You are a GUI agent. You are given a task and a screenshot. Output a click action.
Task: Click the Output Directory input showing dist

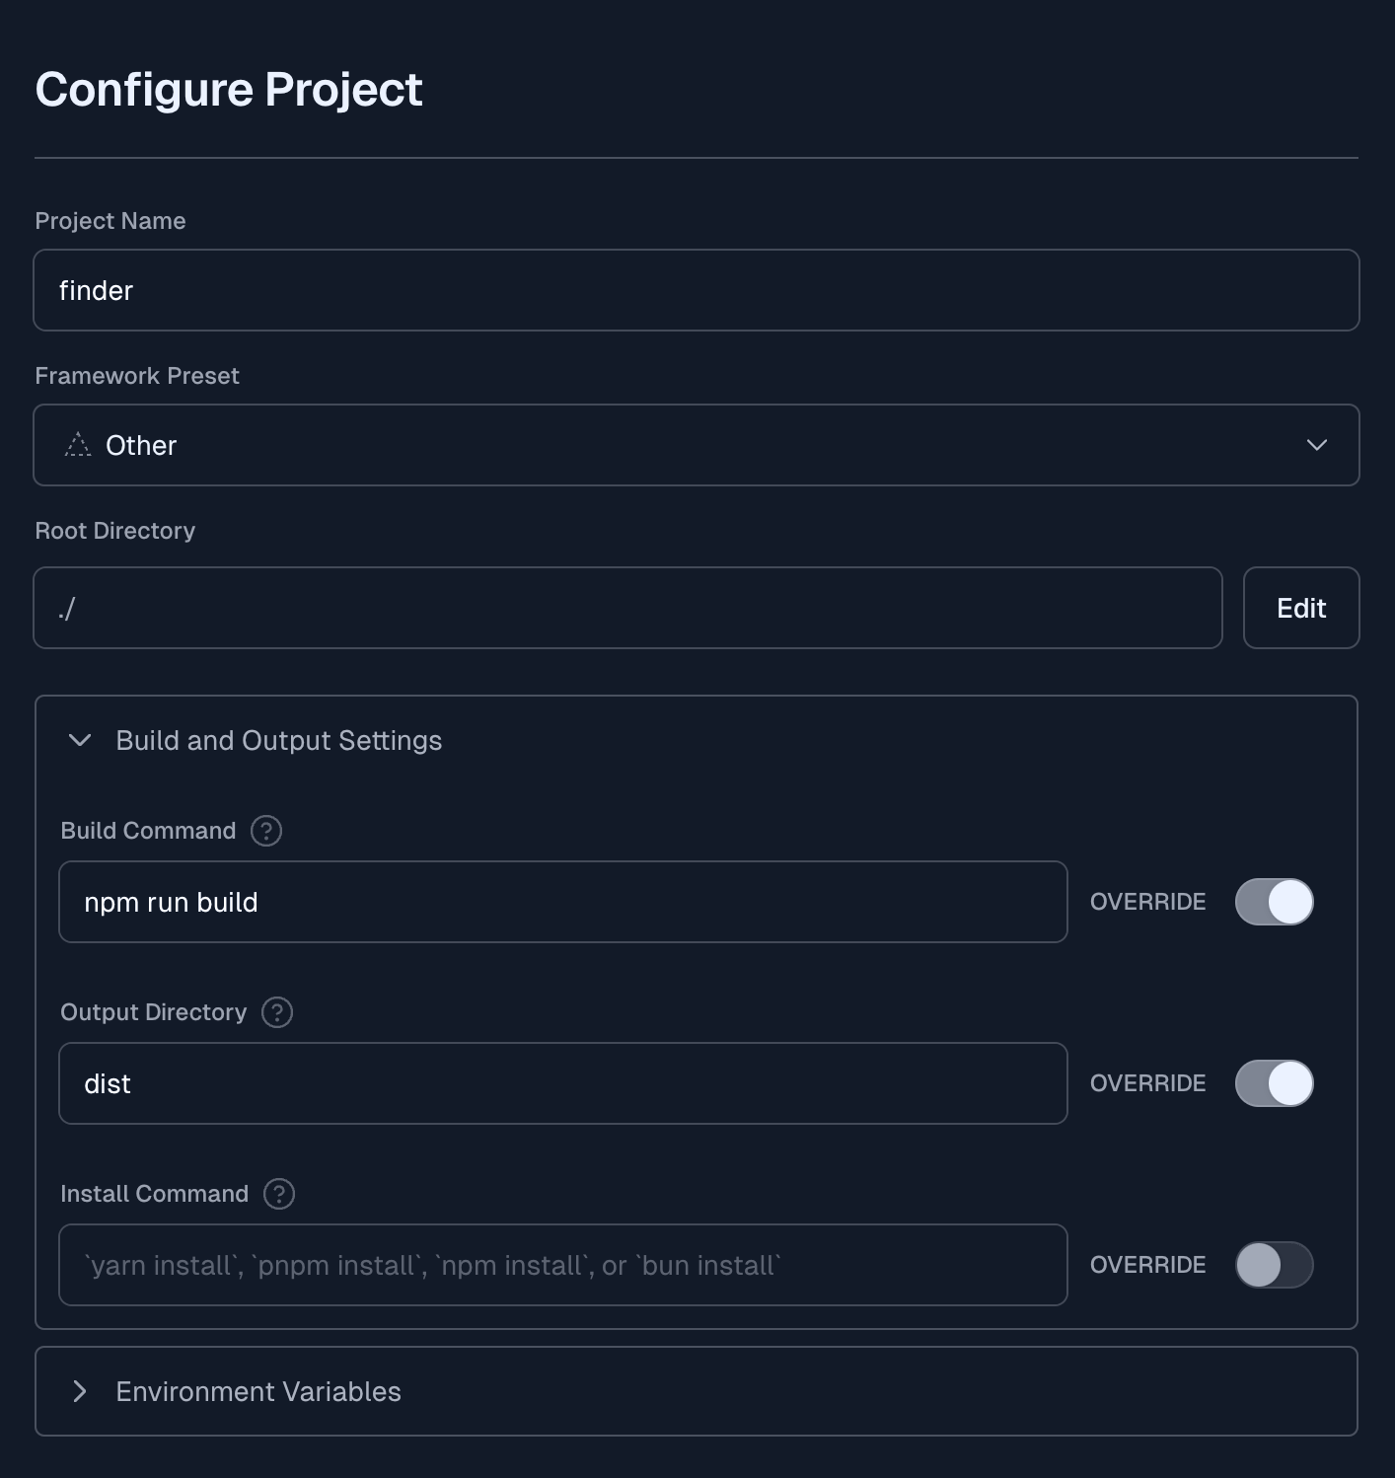[x=562, y=1082]
